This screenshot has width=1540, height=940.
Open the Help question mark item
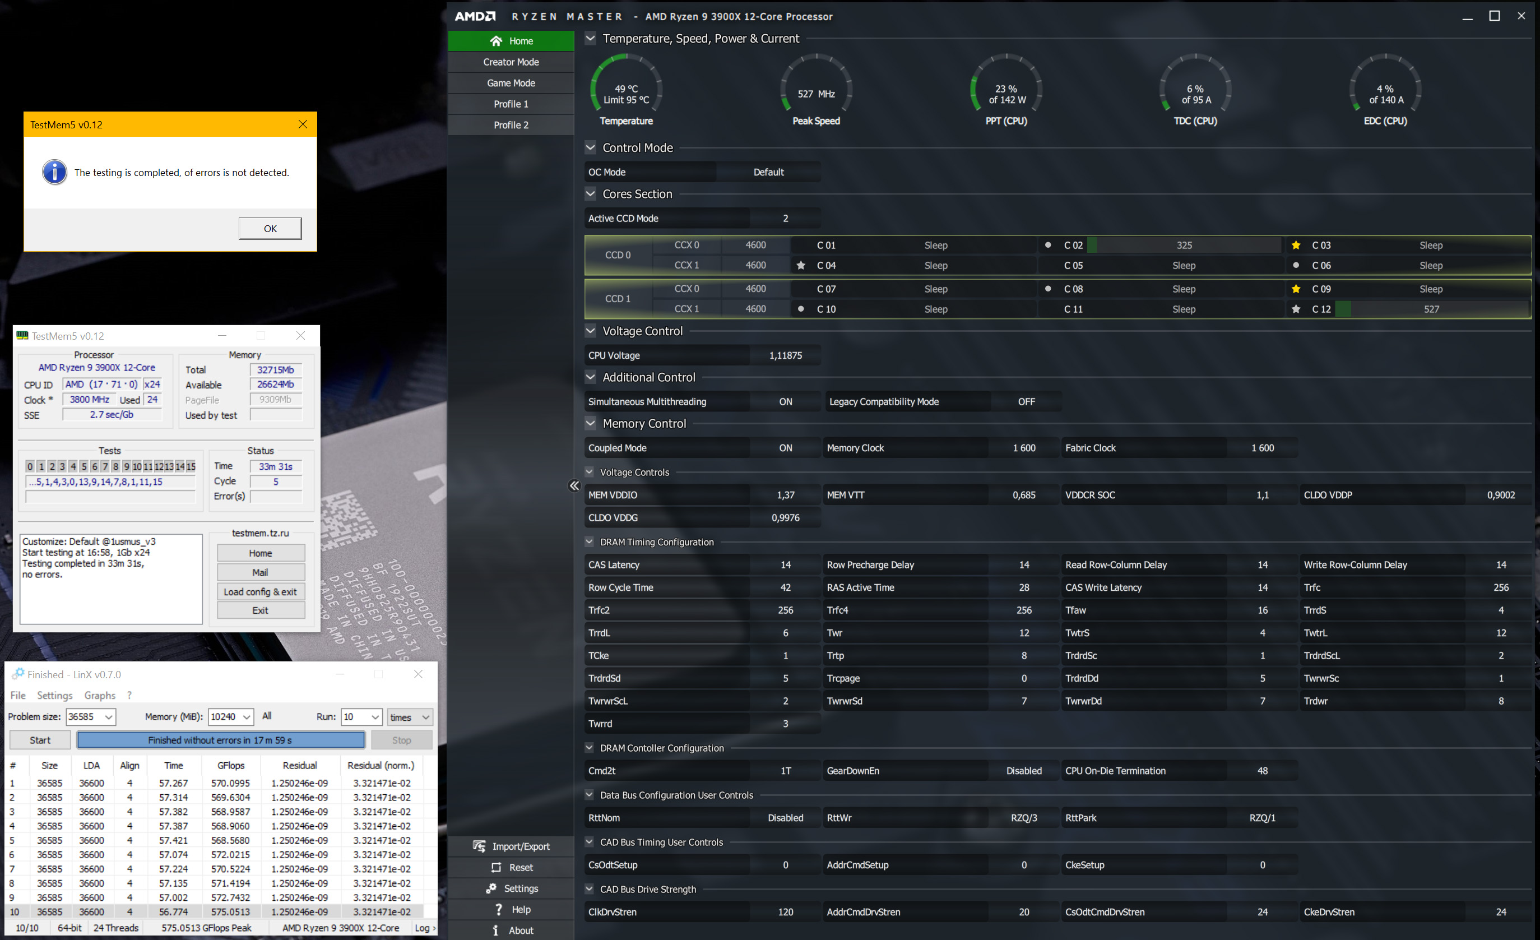(x=498, y=909)
